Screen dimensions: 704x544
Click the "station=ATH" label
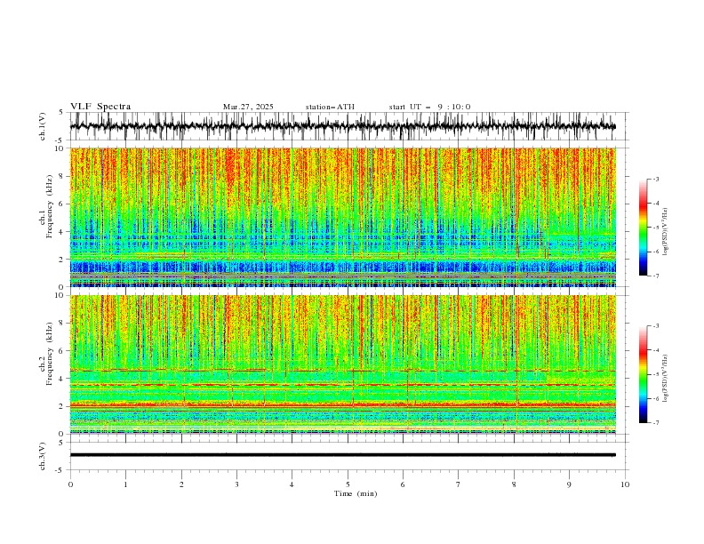coord(330,107)
